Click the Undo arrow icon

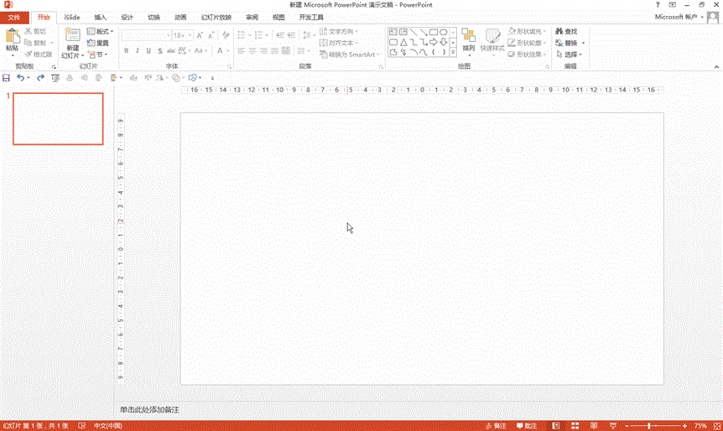(x=21, y=78)
